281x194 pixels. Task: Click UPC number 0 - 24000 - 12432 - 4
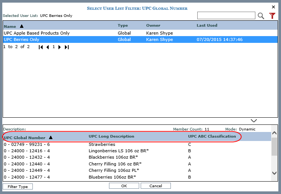tap(27, 157)
